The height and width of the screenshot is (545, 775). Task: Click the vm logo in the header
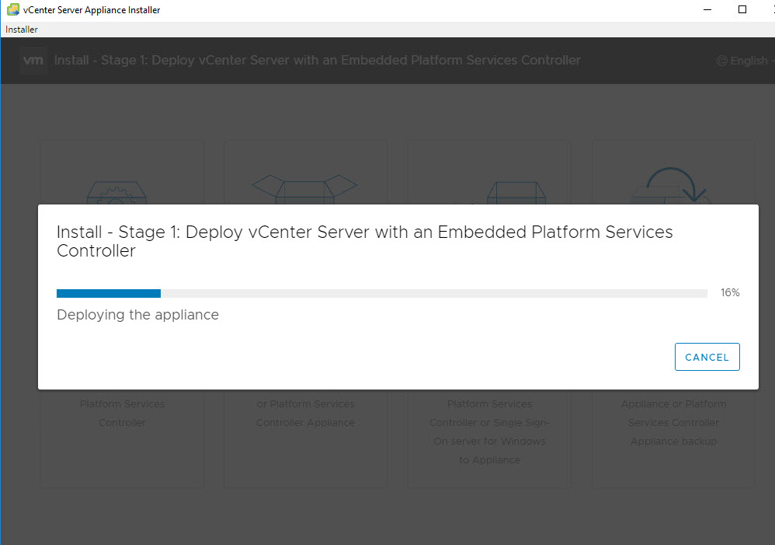click(33, 61)
